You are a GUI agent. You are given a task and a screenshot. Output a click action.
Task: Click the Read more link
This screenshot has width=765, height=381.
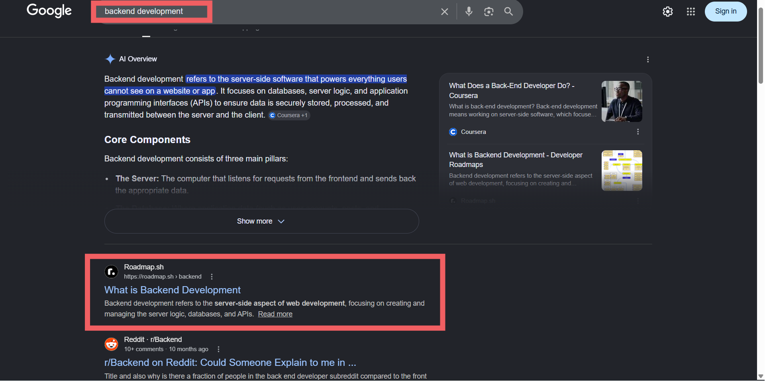click(x=275, y=314)
